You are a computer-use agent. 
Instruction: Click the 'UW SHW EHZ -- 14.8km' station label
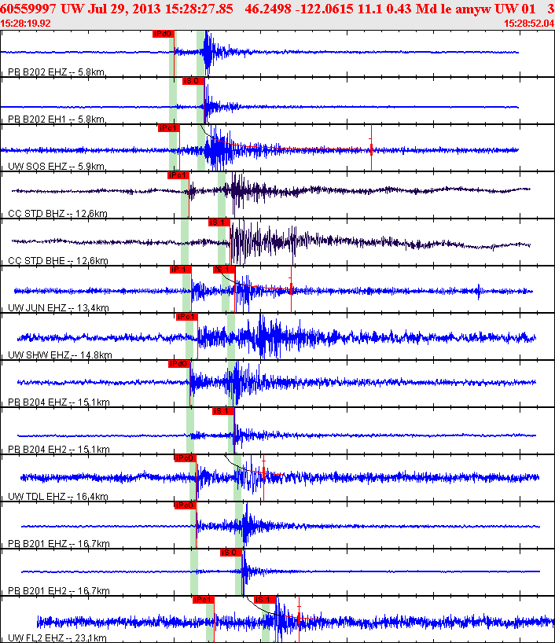60,355
